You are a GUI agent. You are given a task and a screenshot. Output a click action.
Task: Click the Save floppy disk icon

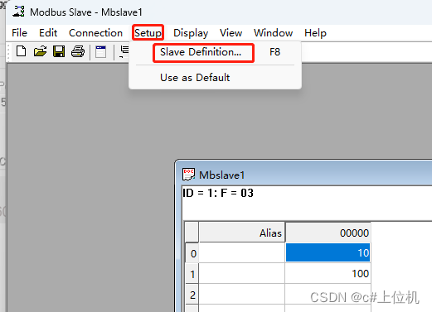59,51
